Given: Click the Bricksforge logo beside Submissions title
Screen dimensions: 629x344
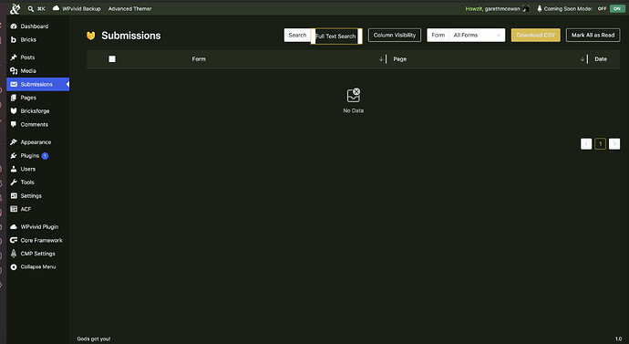Looking at the screenshot, I should click(x=90, y=36).
